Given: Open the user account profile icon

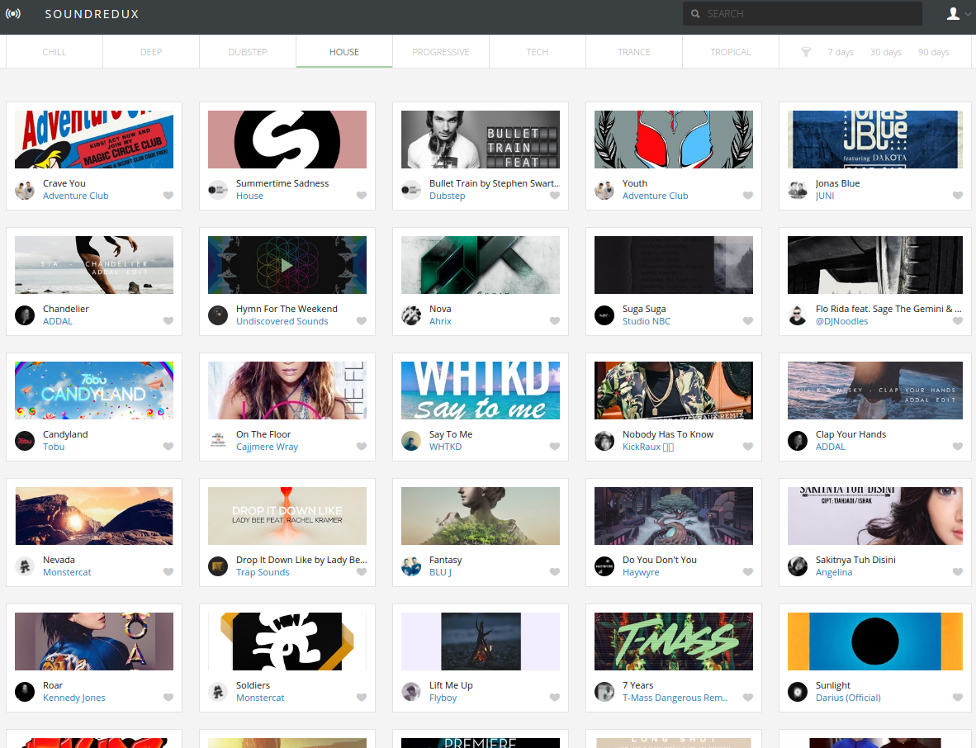Looking at the screenshot, I should pos(953,14).
